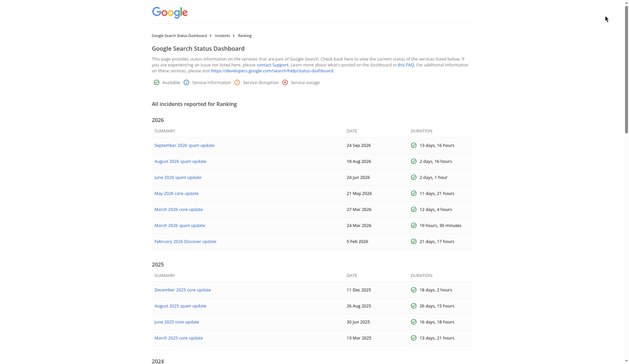Click the status icon for August 2025 spam update

tap(414, 306)
